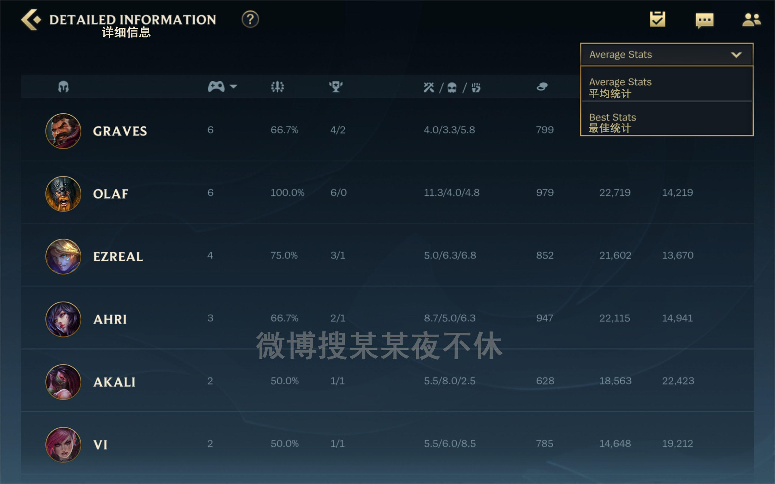
Task: Click Akali's 5.5/8.0/2.5 KDA value
Action: point(450,381)
